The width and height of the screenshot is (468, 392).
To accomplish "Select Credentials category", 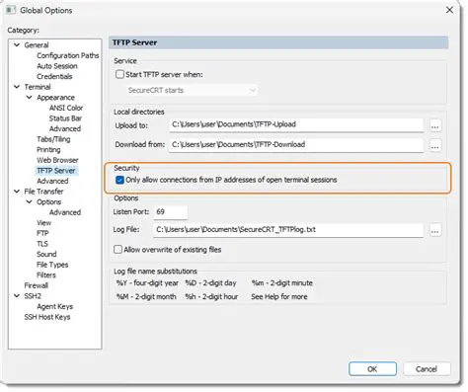I will click(54, 77).
